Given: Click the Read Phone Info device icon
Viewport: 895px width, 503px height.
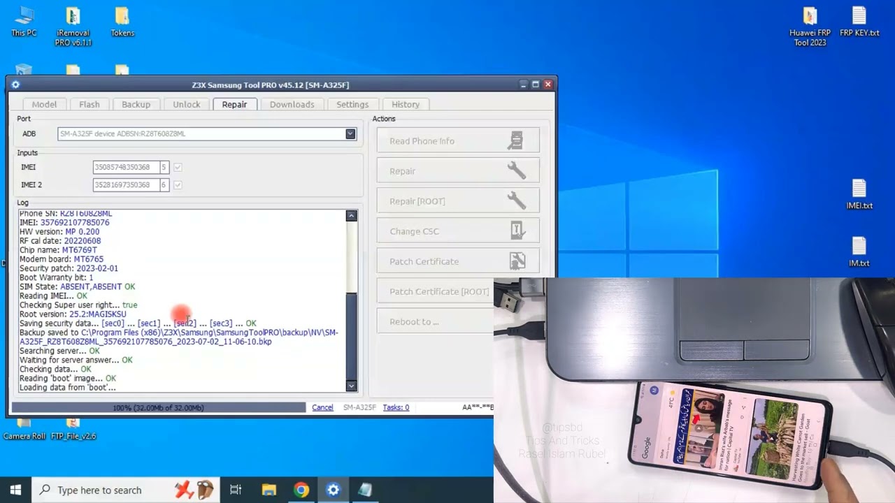Looking at the screenshot, I should tap(516, 140).
